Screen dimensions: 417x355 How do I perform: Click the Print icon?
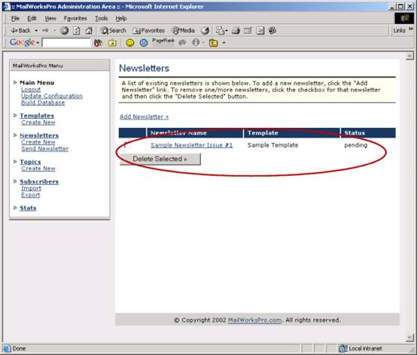[236, 31]
